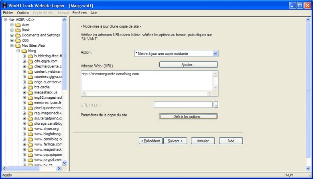The image size is (313, 179).
Task: Click the URL list browse '..' button
Action: click(216, 105)
